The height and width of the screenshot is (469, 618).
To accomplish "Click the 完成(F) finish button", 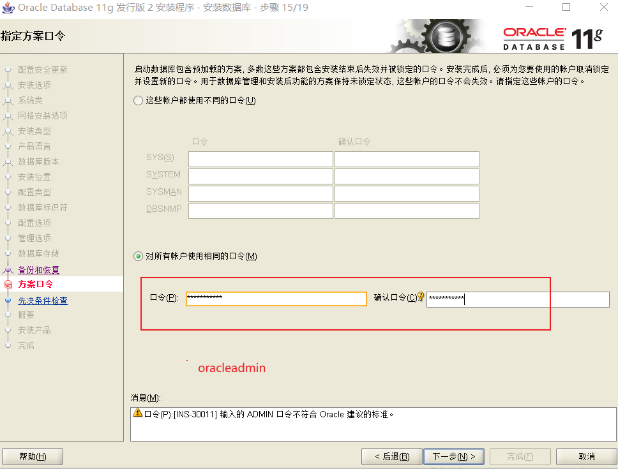I will 520,456.
